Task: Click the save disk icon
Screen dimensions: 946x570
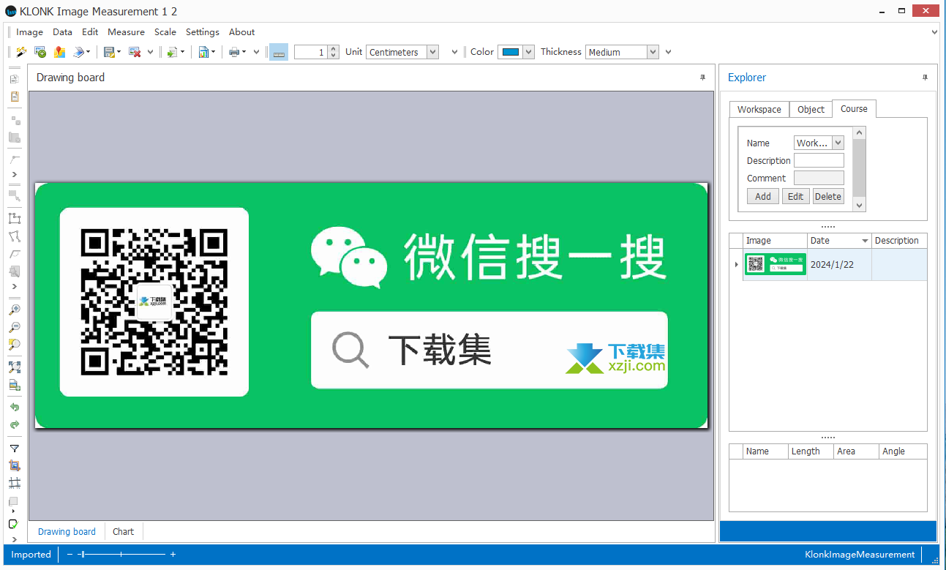Action: pyautogui.click(x=110, y=52)
